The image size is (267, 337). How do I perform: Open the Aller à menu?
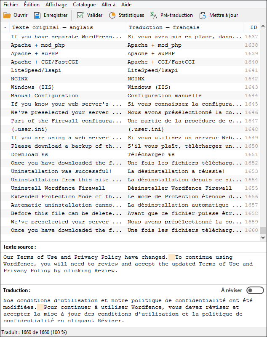[108, 5]
